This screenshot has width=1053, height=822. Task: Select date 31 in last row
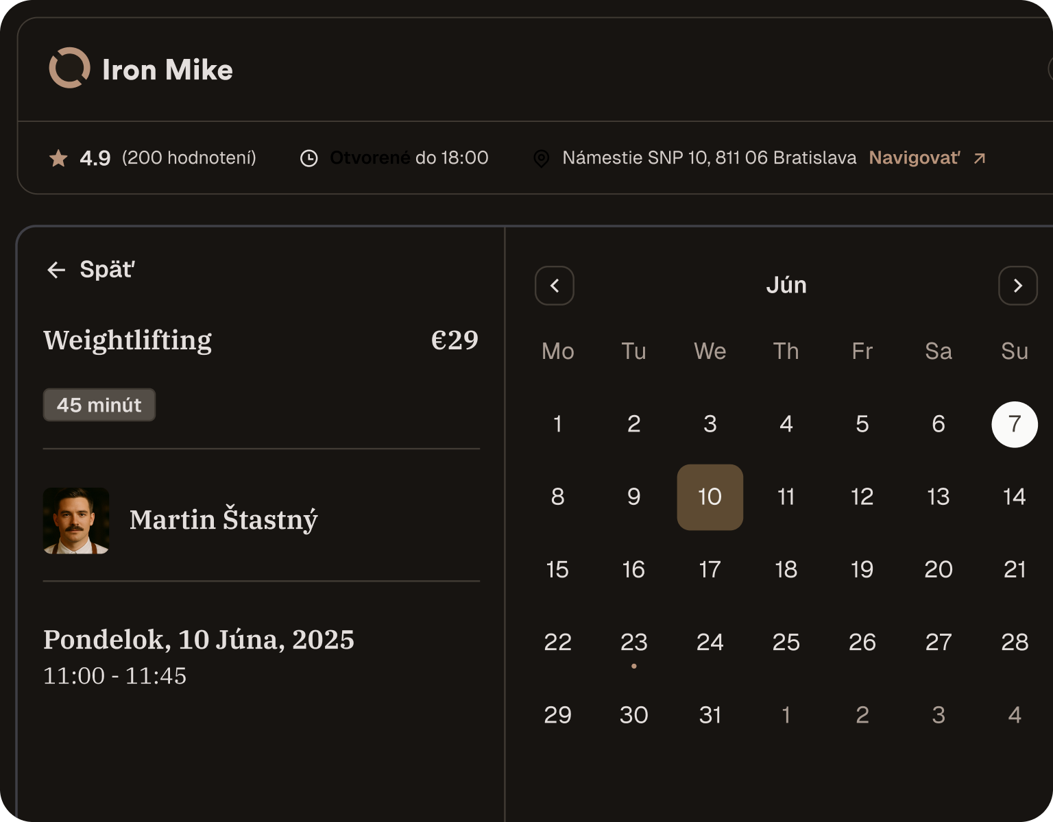click(x=710, y=715)
